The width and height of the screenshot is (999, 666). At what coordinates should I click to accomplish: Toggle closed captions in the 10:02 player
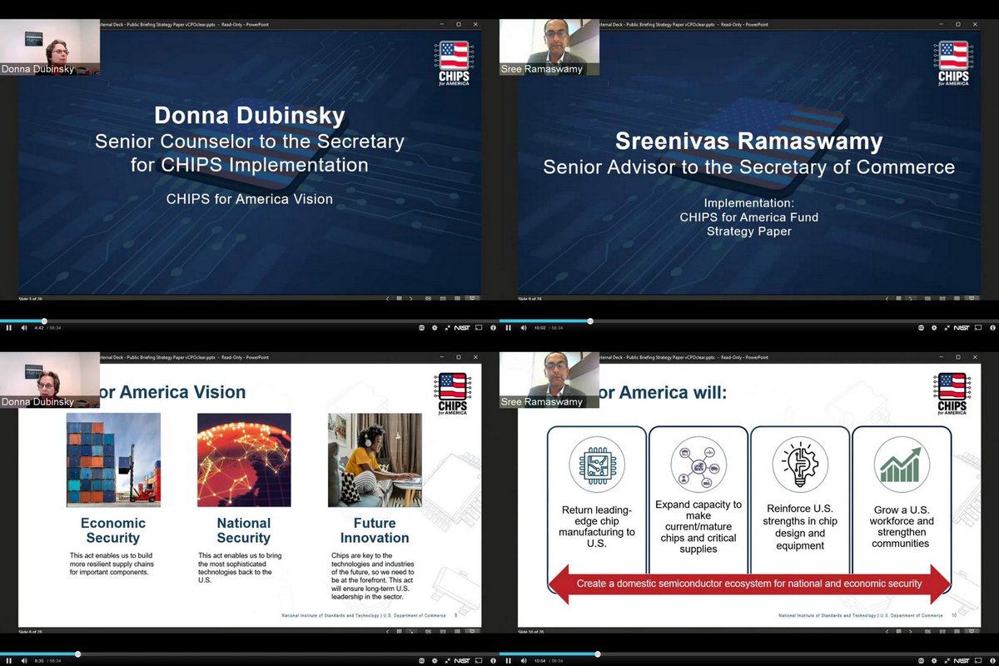click(921, 328)
